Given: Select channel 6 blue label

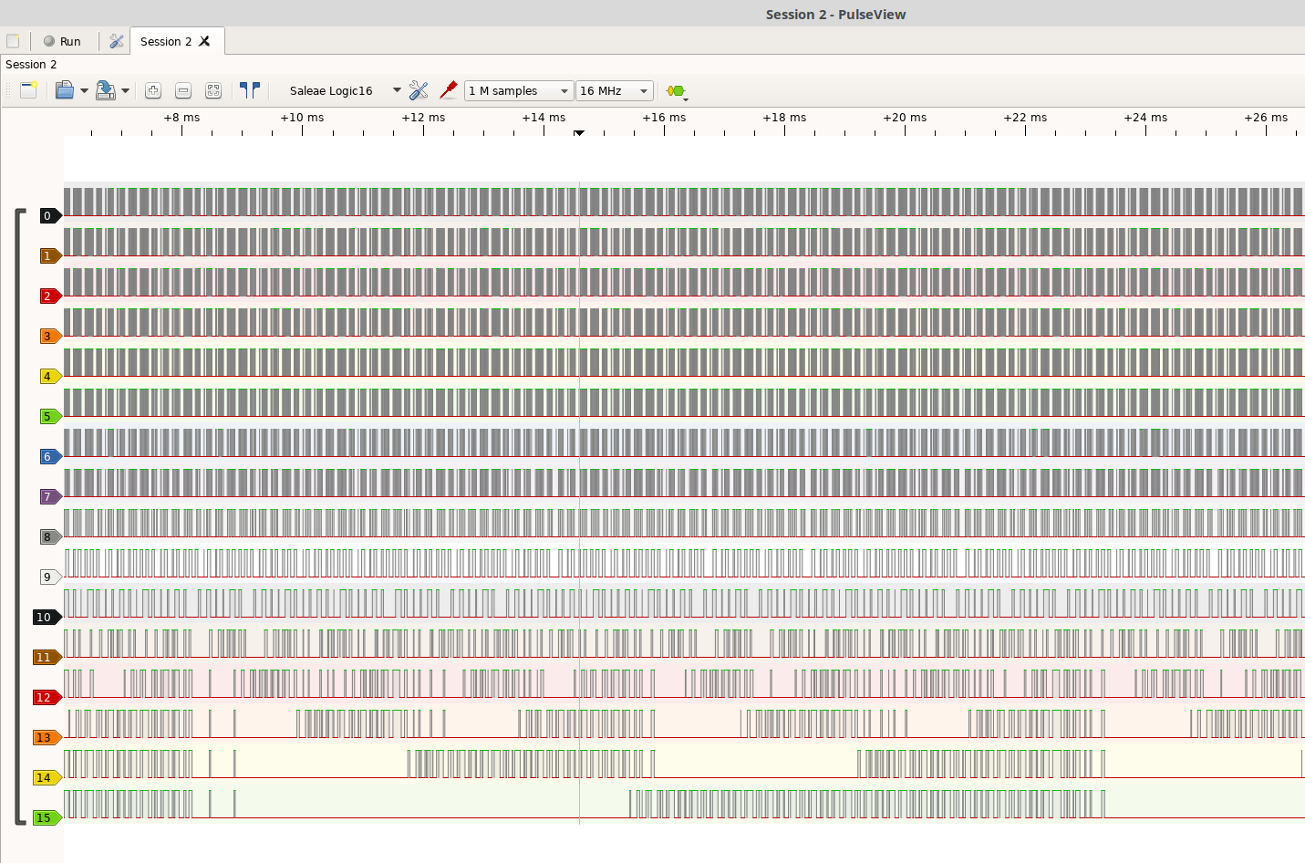Looking at the screenshot, I should click(51, 457).
